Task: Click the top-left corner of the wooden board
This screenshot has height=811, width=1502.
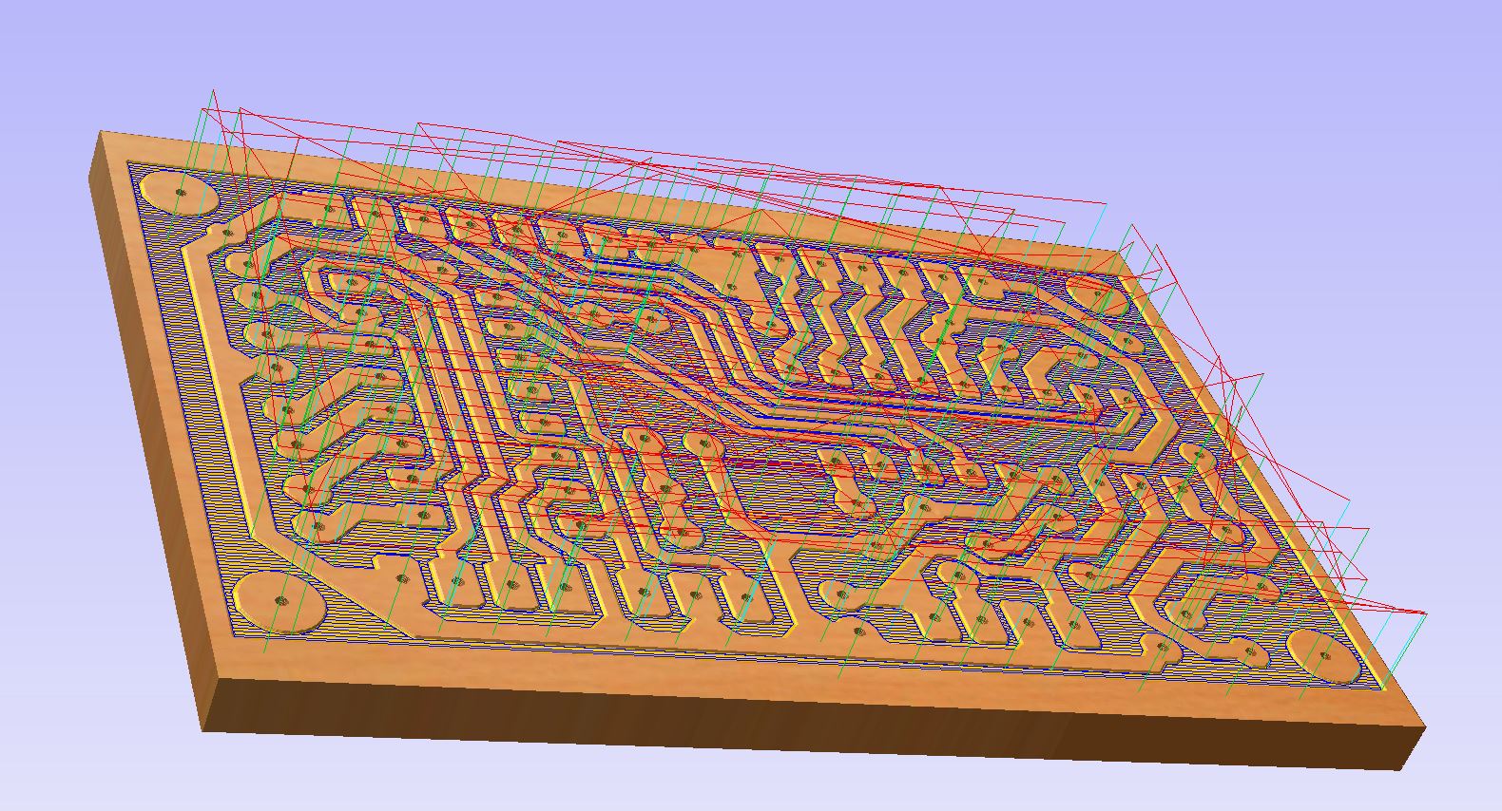Action: click(103, 135)
